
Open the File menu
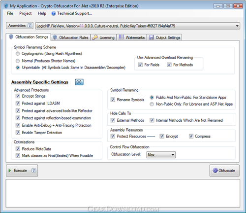pyautogui.click(x=10, y=13)
